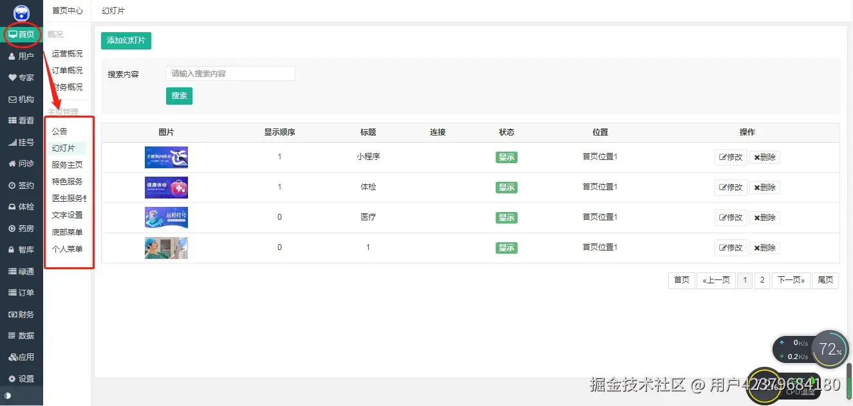Click 修改 for the 小程序 row

pyautogui.click(x=731, y=157)
